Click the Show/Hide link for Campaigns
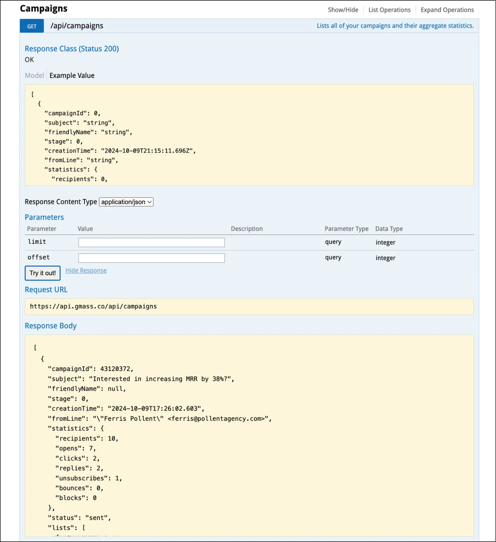This screenshot has width=496, height=542. tap(343, 10)
